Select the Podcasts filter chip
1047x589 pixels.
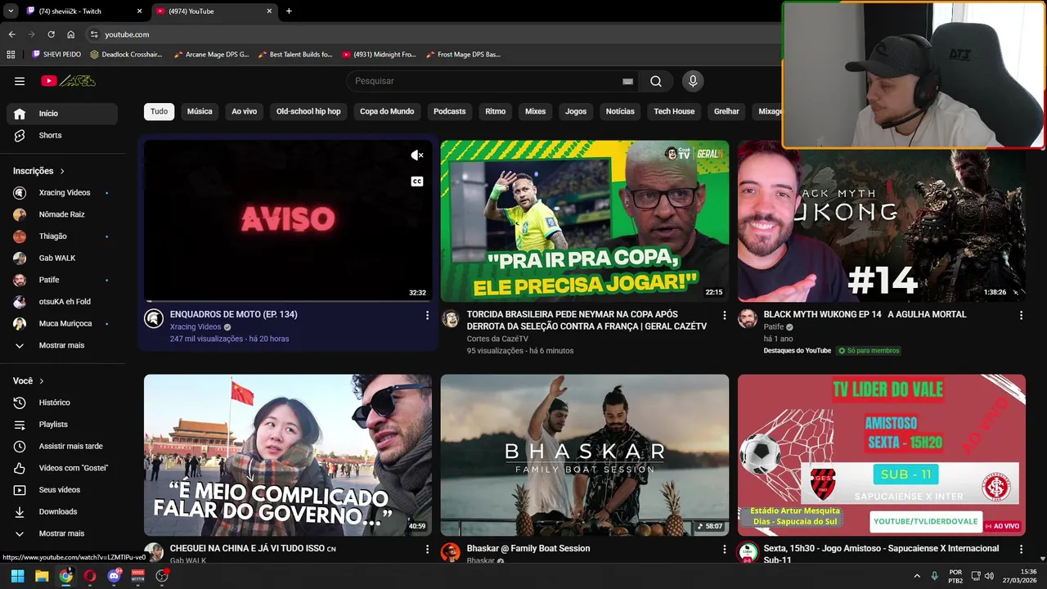pos(449,111)
